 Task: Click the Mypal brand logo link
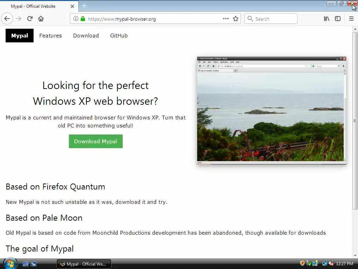click(20, 36)
